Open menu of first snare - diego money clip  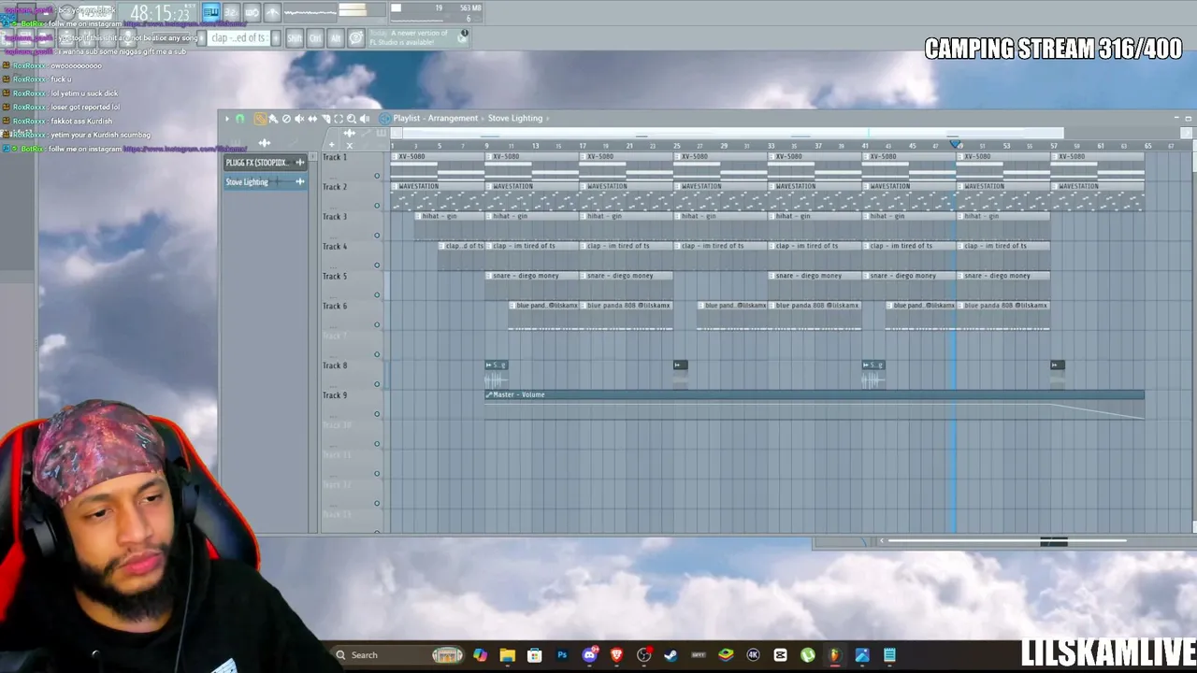489,276
